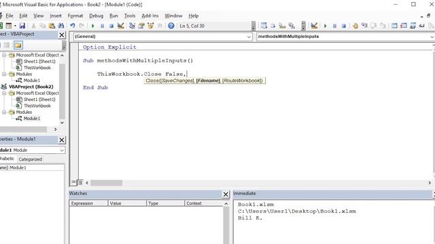
Task: Collapse Microsoft Excel Objects under VBAProject (Book2)
Action: click(x=4, y=94)
